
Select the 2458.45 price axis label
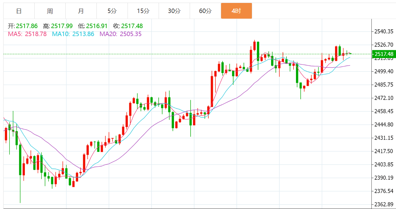click(384, 111)
